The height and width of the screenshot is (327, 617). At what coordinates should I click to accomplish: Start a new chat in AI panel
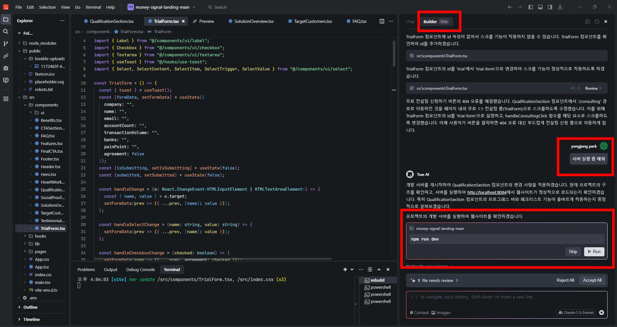click(588, 22)
